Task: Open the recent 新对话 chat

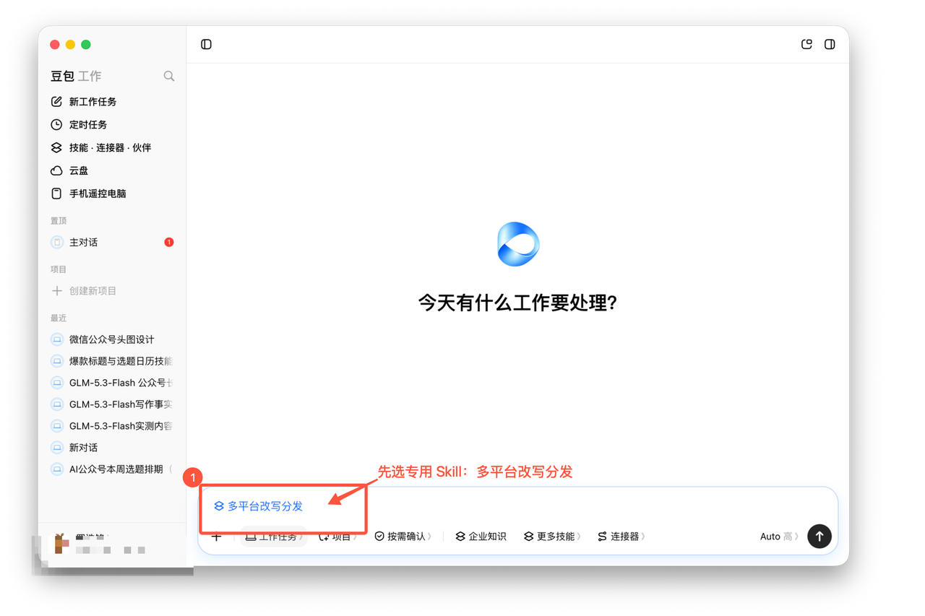Action: coord(112,448)
